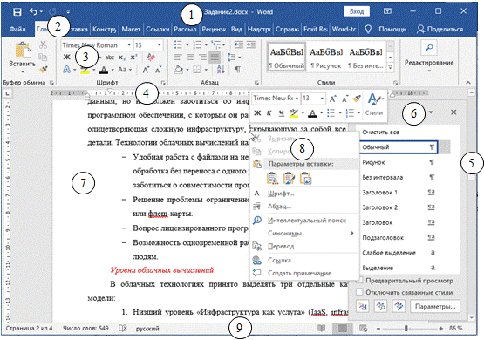Viewport: 484px width, 340px height.
Task: Clear all formatting with the eraser icon
Action: pos(151,58)
